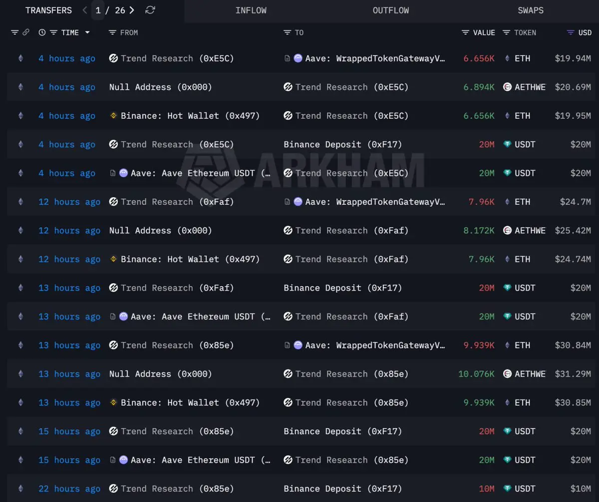Switch to the INFLOW tab

[x=251, y=10]
